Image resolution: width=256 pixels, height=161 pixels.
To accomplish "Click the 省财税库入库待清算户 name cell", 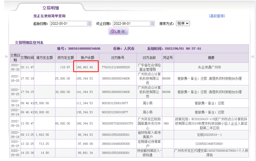I will 149,135.
